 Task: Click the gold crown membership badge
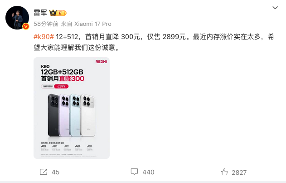tap(58, 13)
